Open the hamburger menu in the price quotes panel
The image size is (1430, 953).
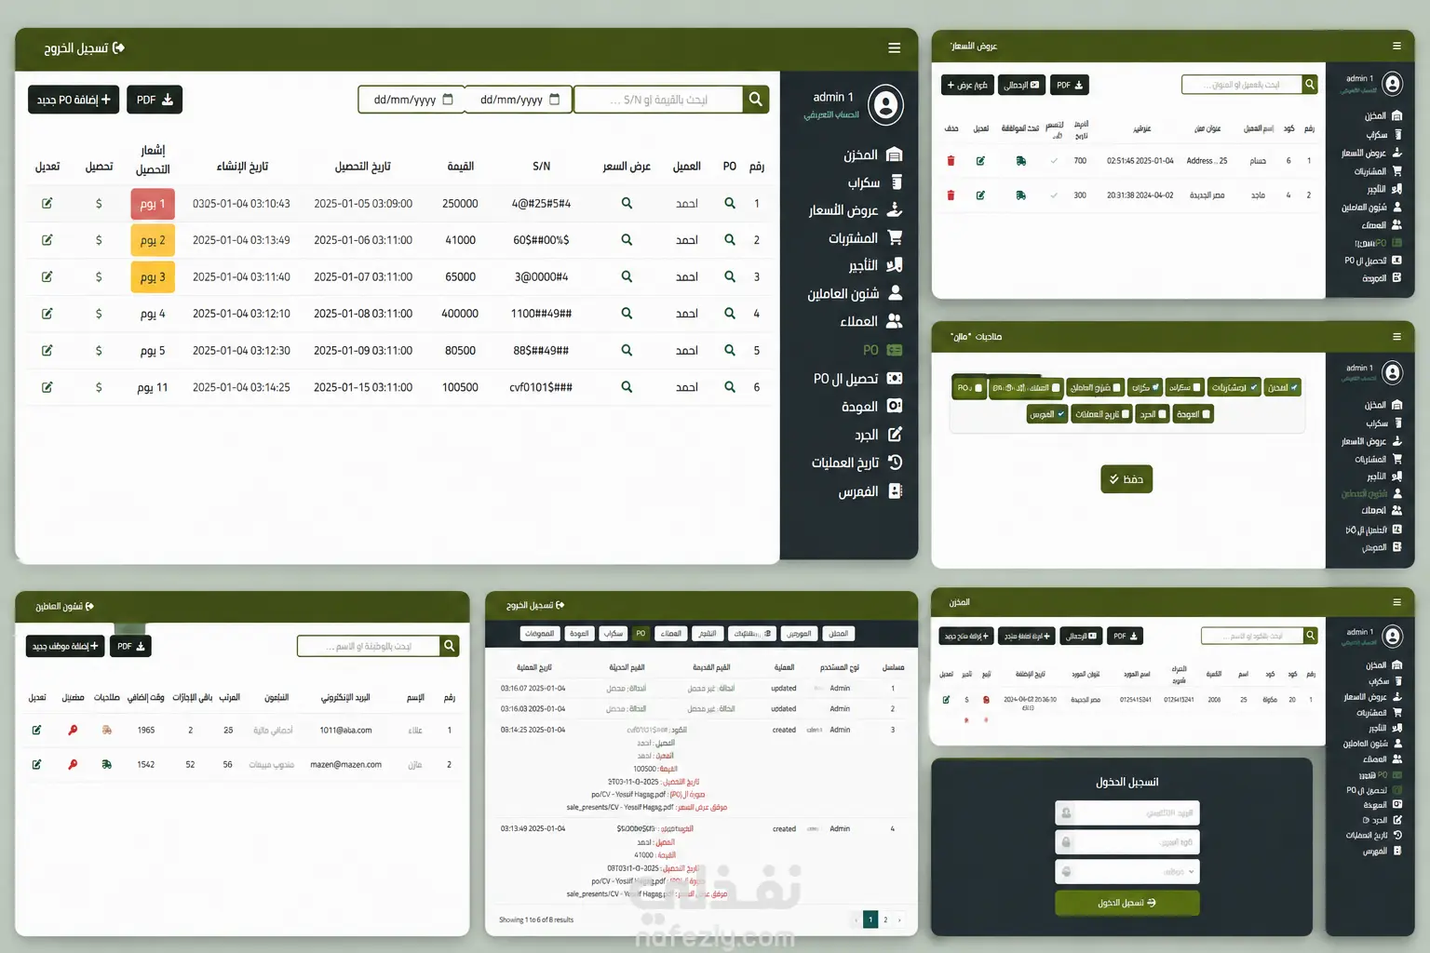pyautogui.click(x=1396, y=46)
